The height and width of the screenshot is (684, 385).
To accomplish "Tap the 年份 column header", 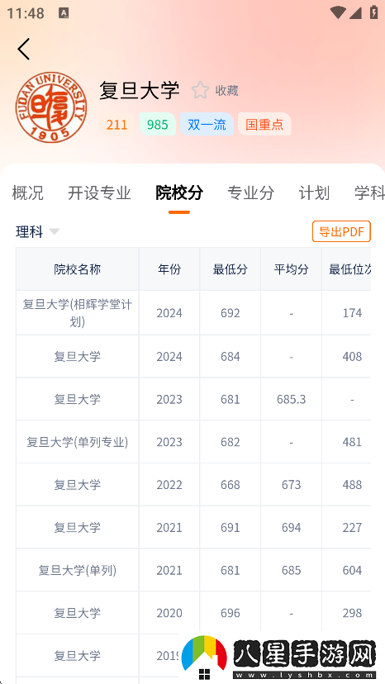I will click(x=169, y=269).
